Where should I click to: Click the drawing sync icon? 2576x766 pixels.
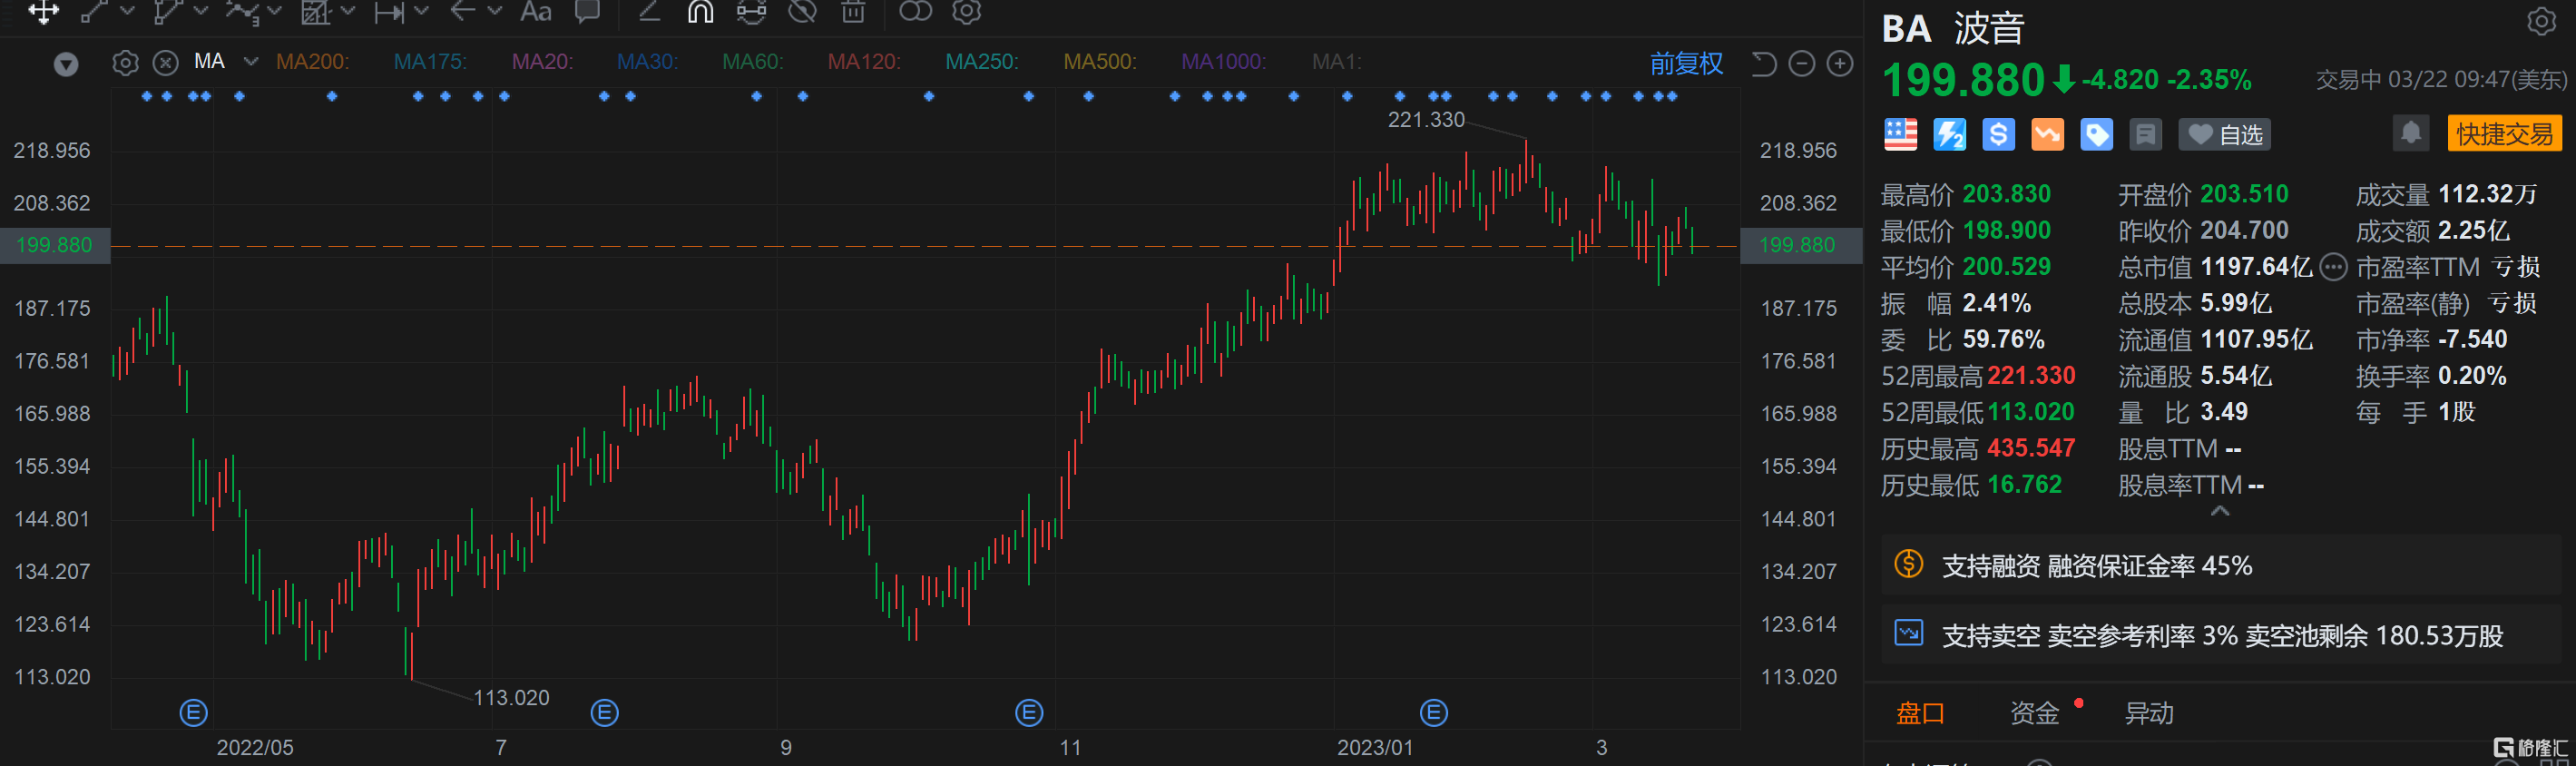[x=751, y=11]
